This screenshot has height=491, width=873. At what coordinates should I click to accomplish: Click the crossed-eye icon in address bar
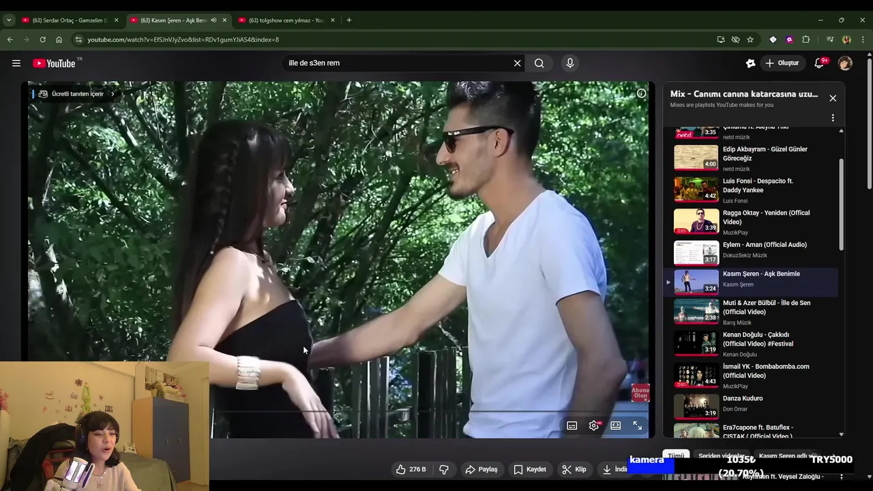click(735, 40)
